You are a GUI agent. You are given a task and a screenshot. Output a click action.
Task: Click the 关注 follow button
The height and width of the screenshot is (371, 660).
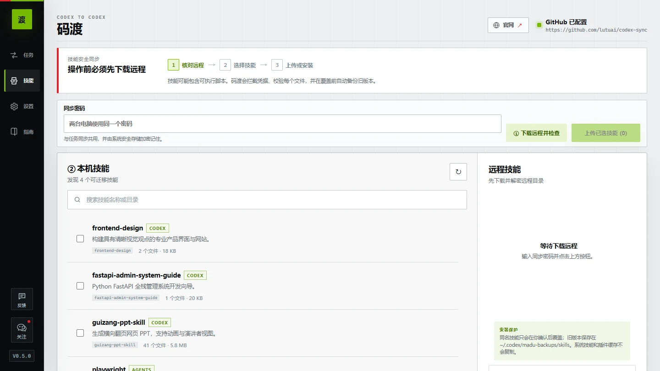click(x=22, y=330)
